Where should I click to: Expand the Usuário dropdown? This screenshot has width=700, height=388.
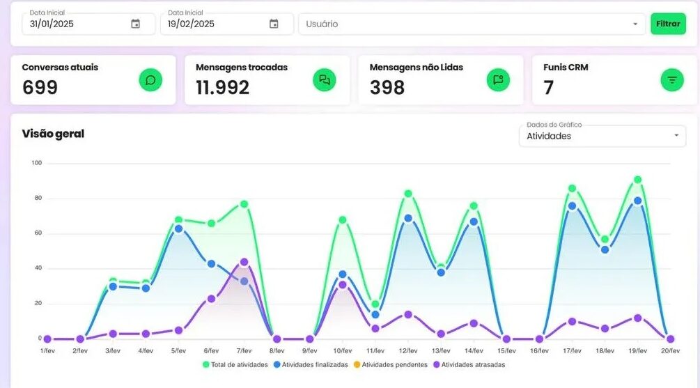click(635, 24)
